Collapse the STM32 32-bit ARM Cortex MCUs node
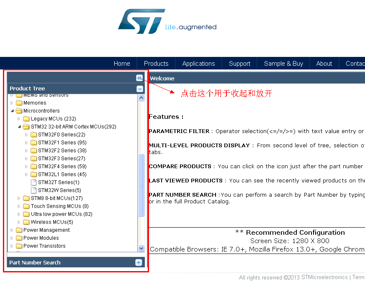The image size is (365, 282). [20, 127]
